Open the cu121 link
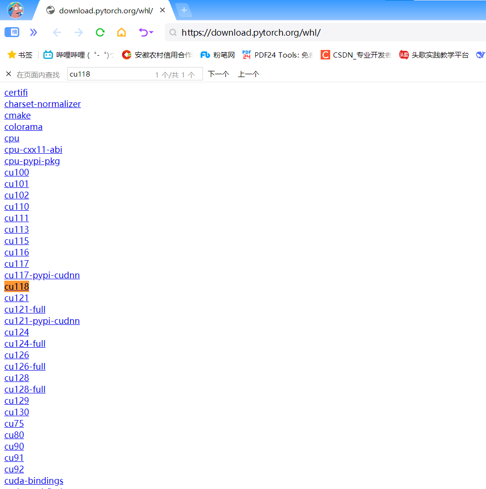 [x=17, y=298]
